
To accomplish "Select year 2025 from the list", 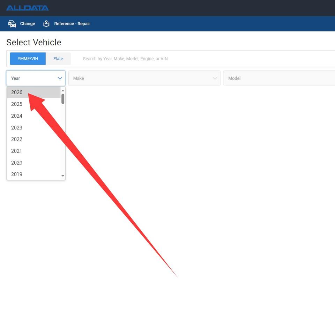I will [33, 104].
